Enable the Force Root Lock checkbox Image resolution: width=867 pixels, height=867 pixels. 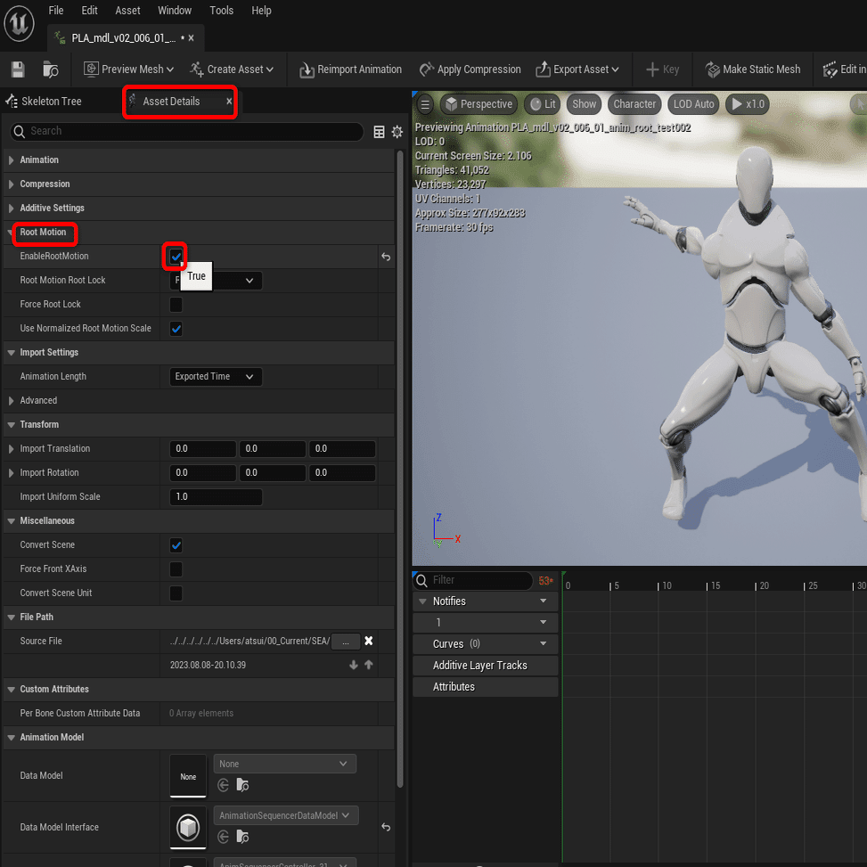coord(176,304)
